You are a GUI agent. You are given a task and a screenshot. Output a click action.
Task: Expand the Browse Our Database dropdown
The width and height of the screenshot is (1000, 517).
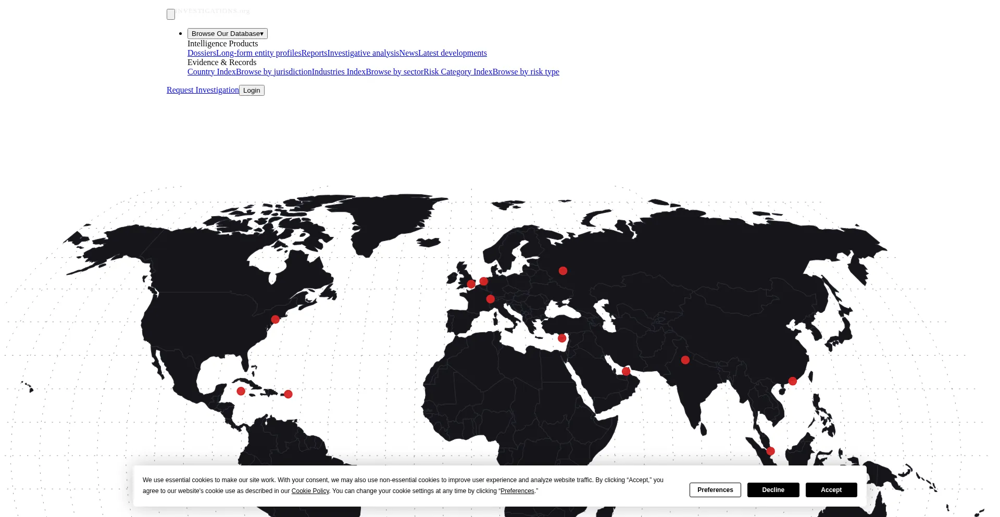(228, 34)
